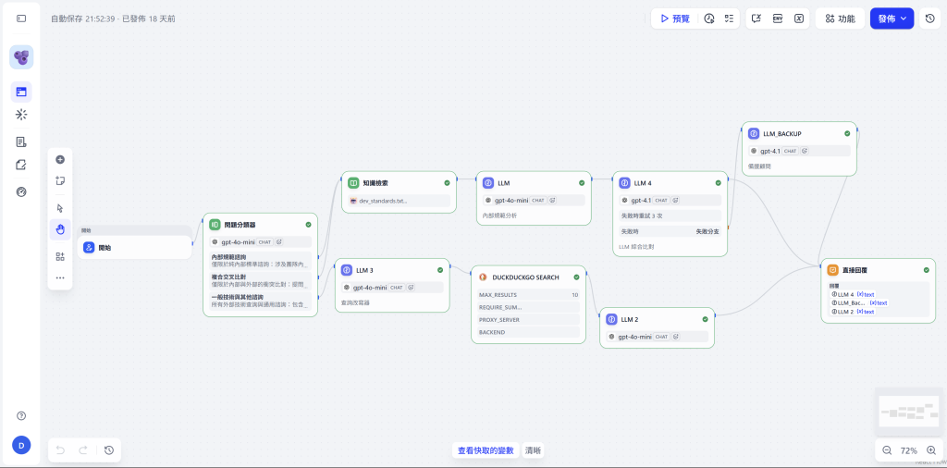Open conversation variables chat icon

coord(756,18)
